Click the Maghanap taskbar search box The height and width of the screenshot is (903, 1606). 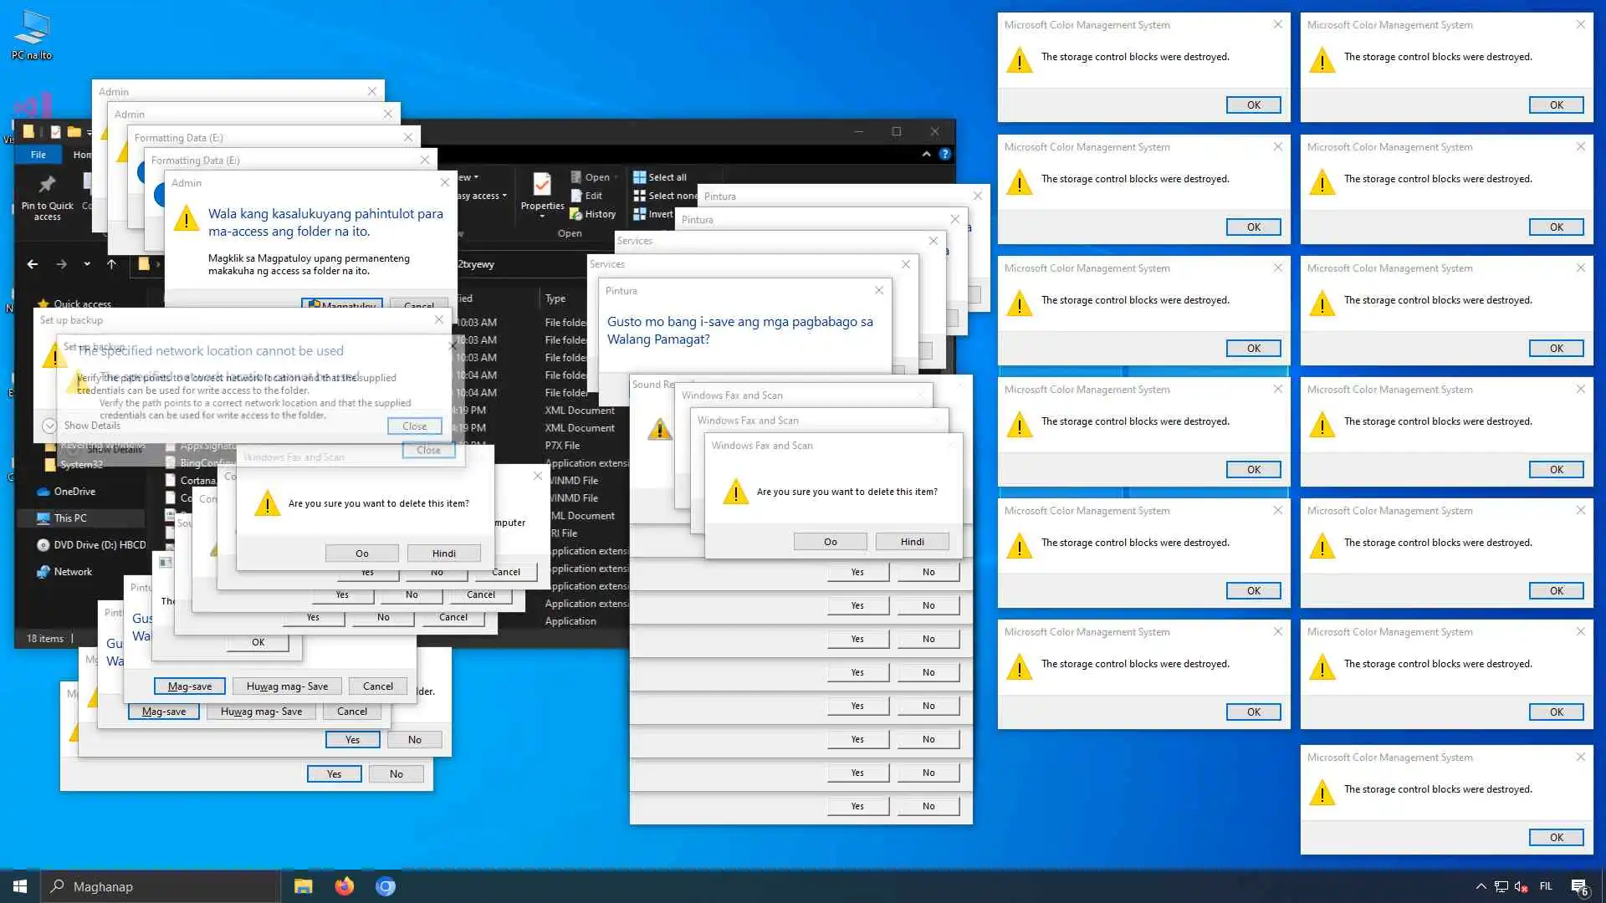(x=159, y=886)
